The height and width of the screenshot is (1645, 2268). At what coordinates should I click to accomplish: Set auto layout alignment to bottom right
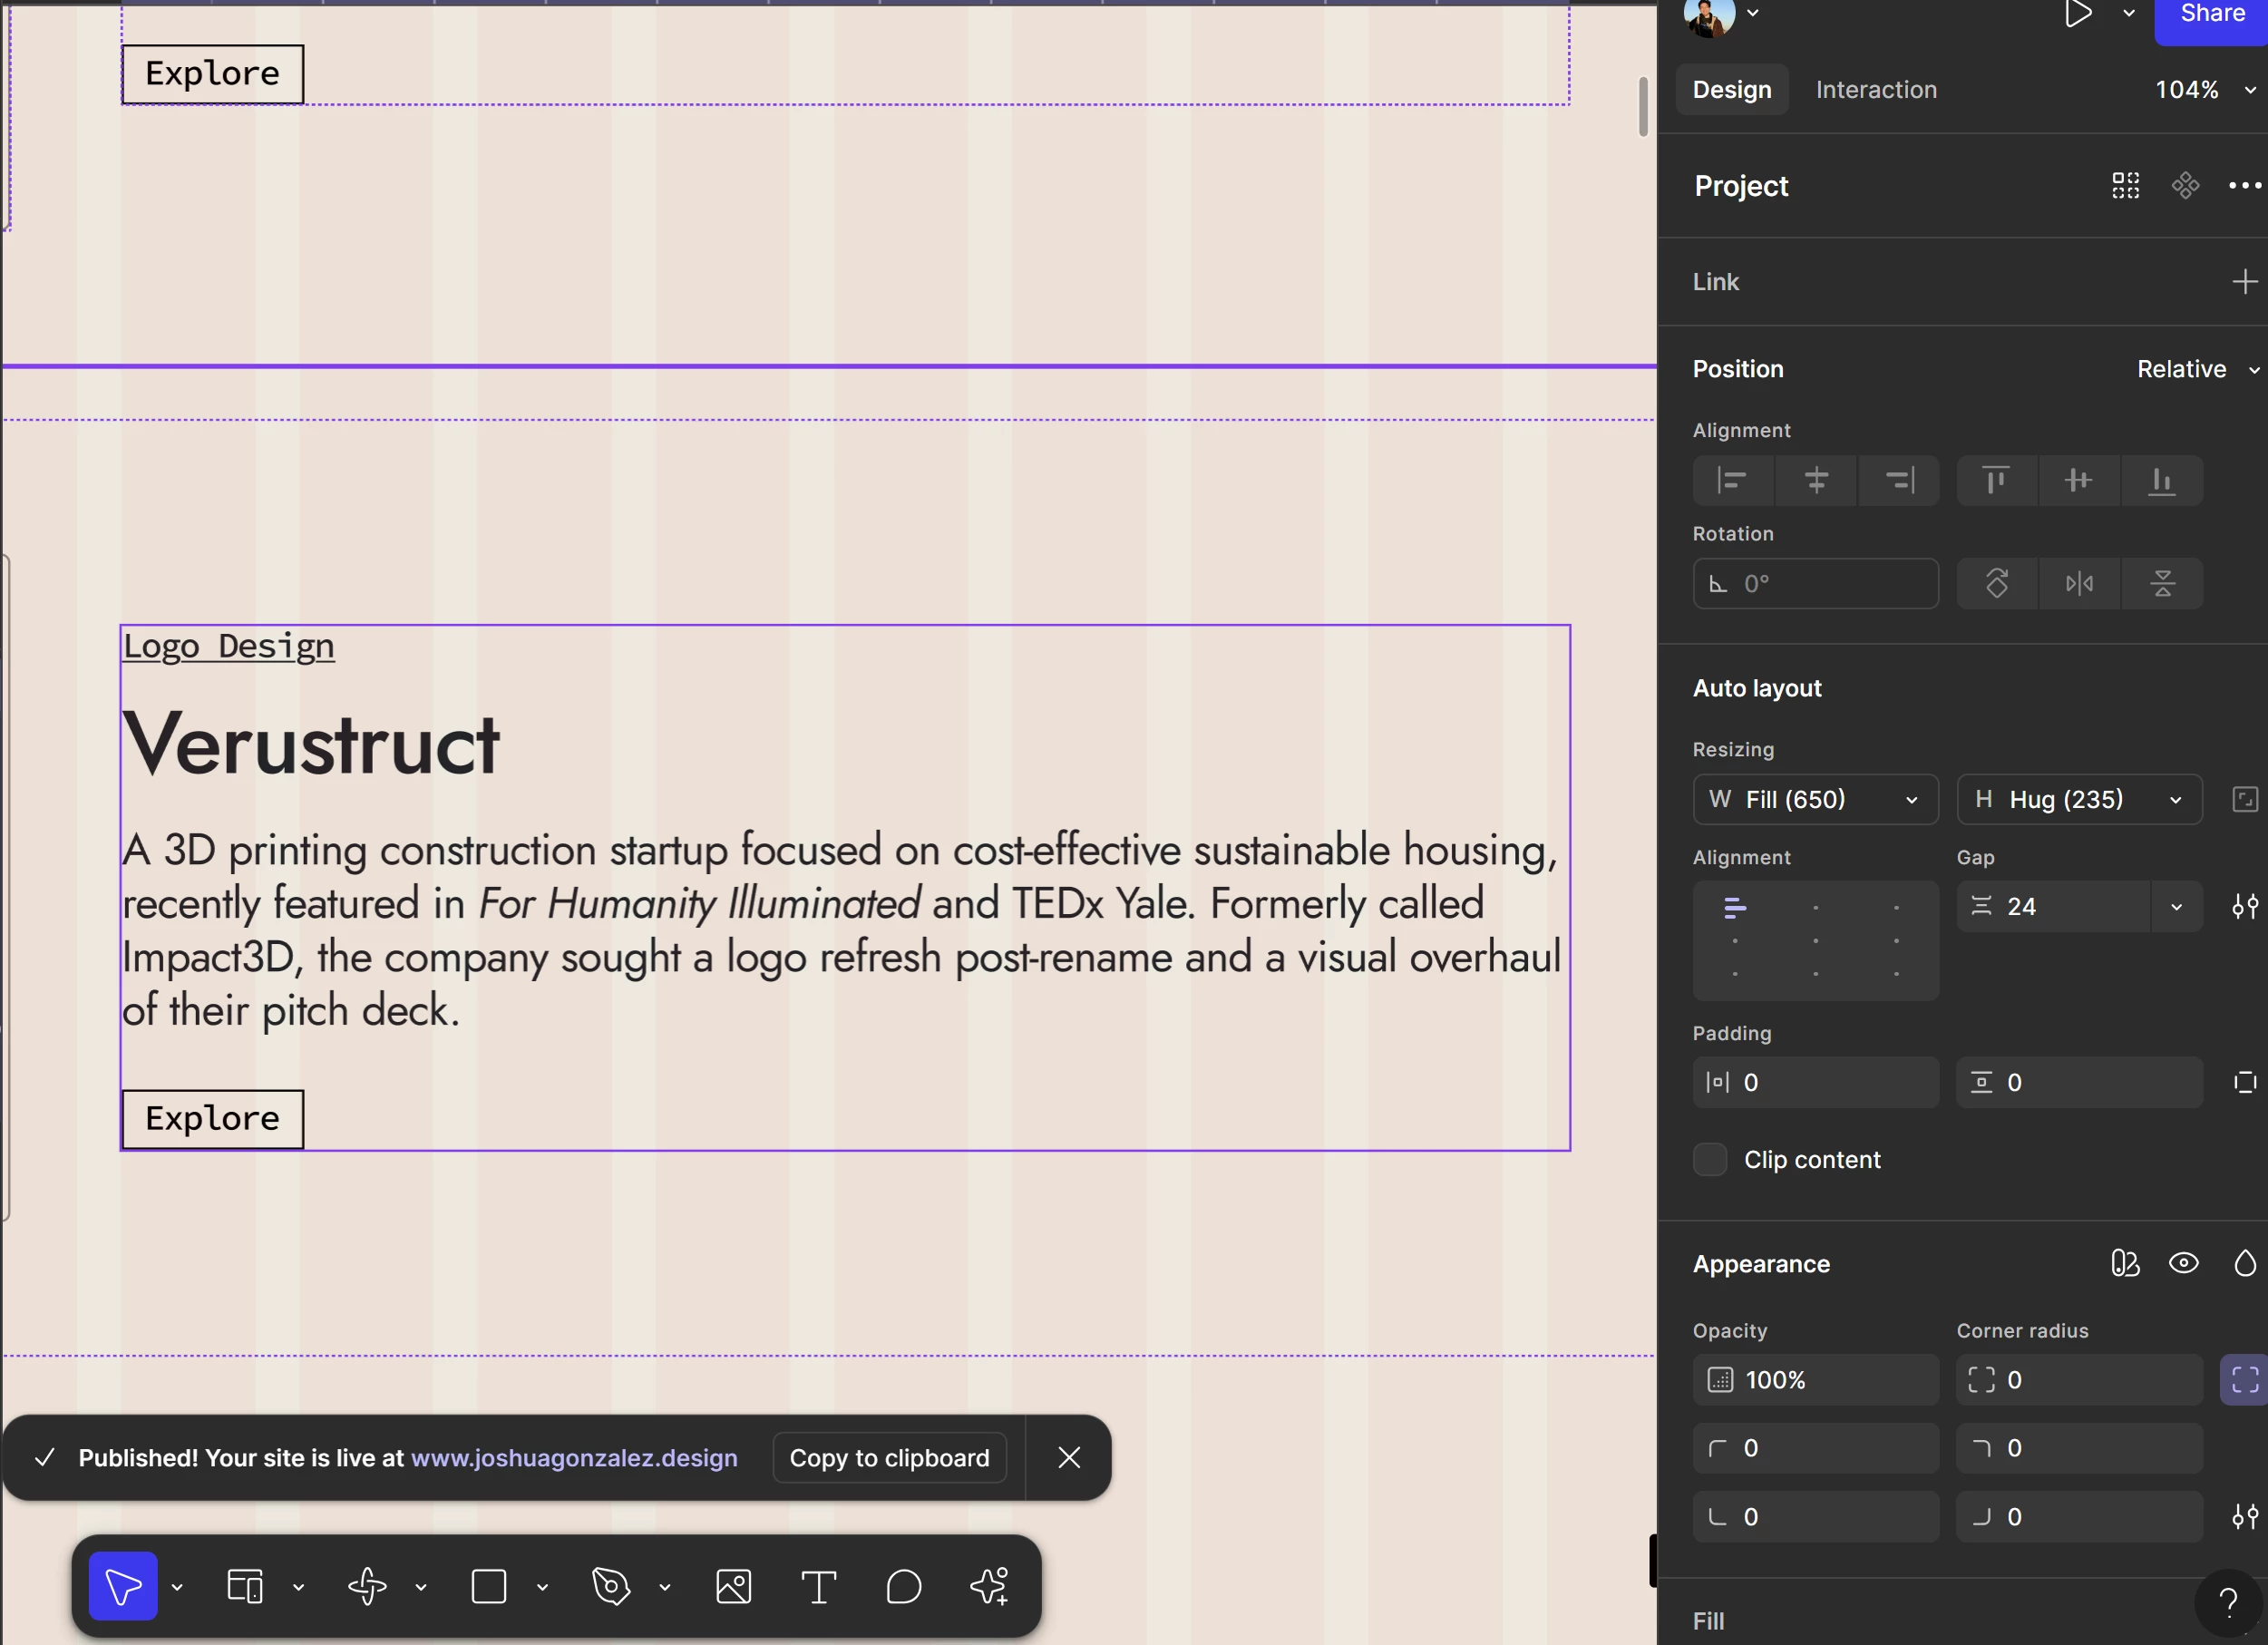coord(1897,974)
